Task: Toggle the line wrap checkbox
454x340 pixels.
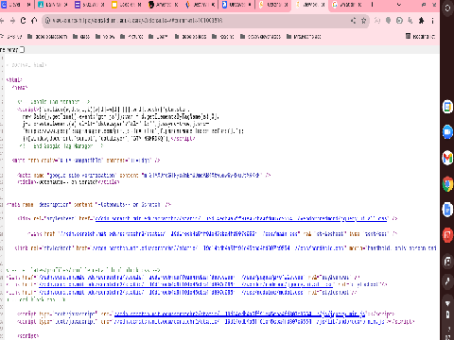Action: pyautogui.click(x=22, y=49)
